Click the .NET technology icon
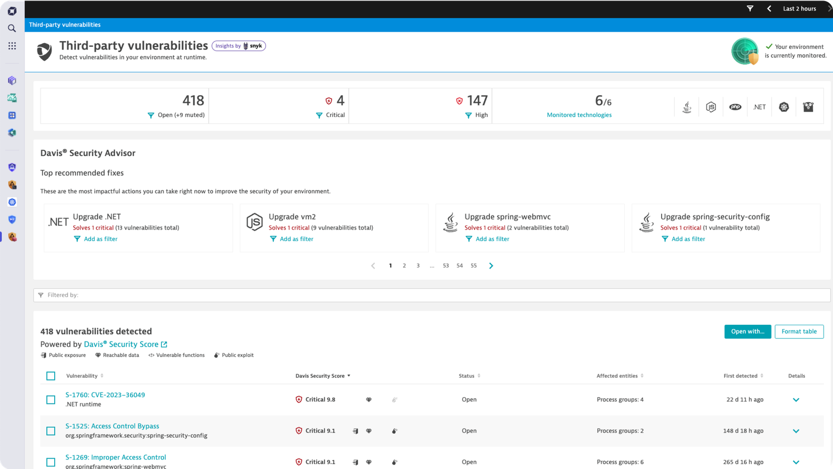Image resolution: width=833 pixels, height=469 pixels. (760, 107)
